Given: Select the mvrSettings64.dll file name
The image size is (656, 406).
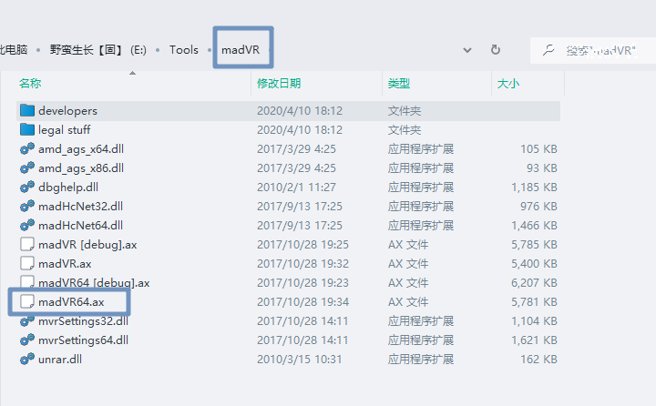Looking at the screenshot, I should tap(83, 340).
